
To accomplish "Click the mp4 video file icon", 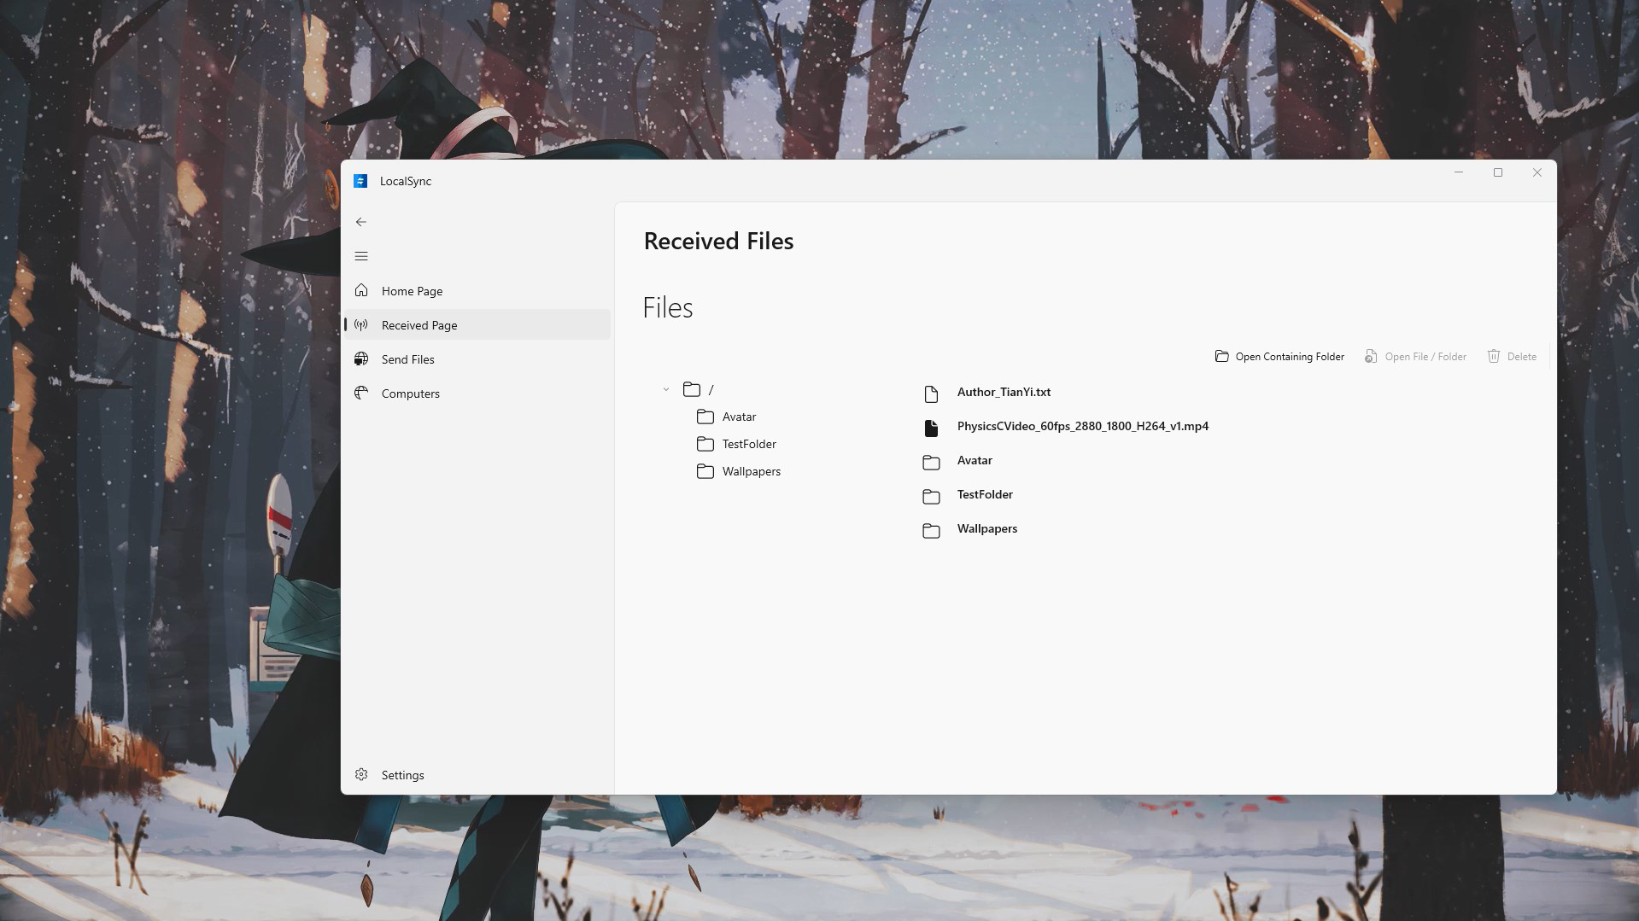I will [x=931, y=428].
